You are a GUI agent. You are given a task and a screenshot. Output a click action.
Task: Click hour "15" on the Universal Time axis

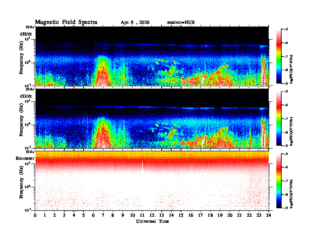(181, 215)
